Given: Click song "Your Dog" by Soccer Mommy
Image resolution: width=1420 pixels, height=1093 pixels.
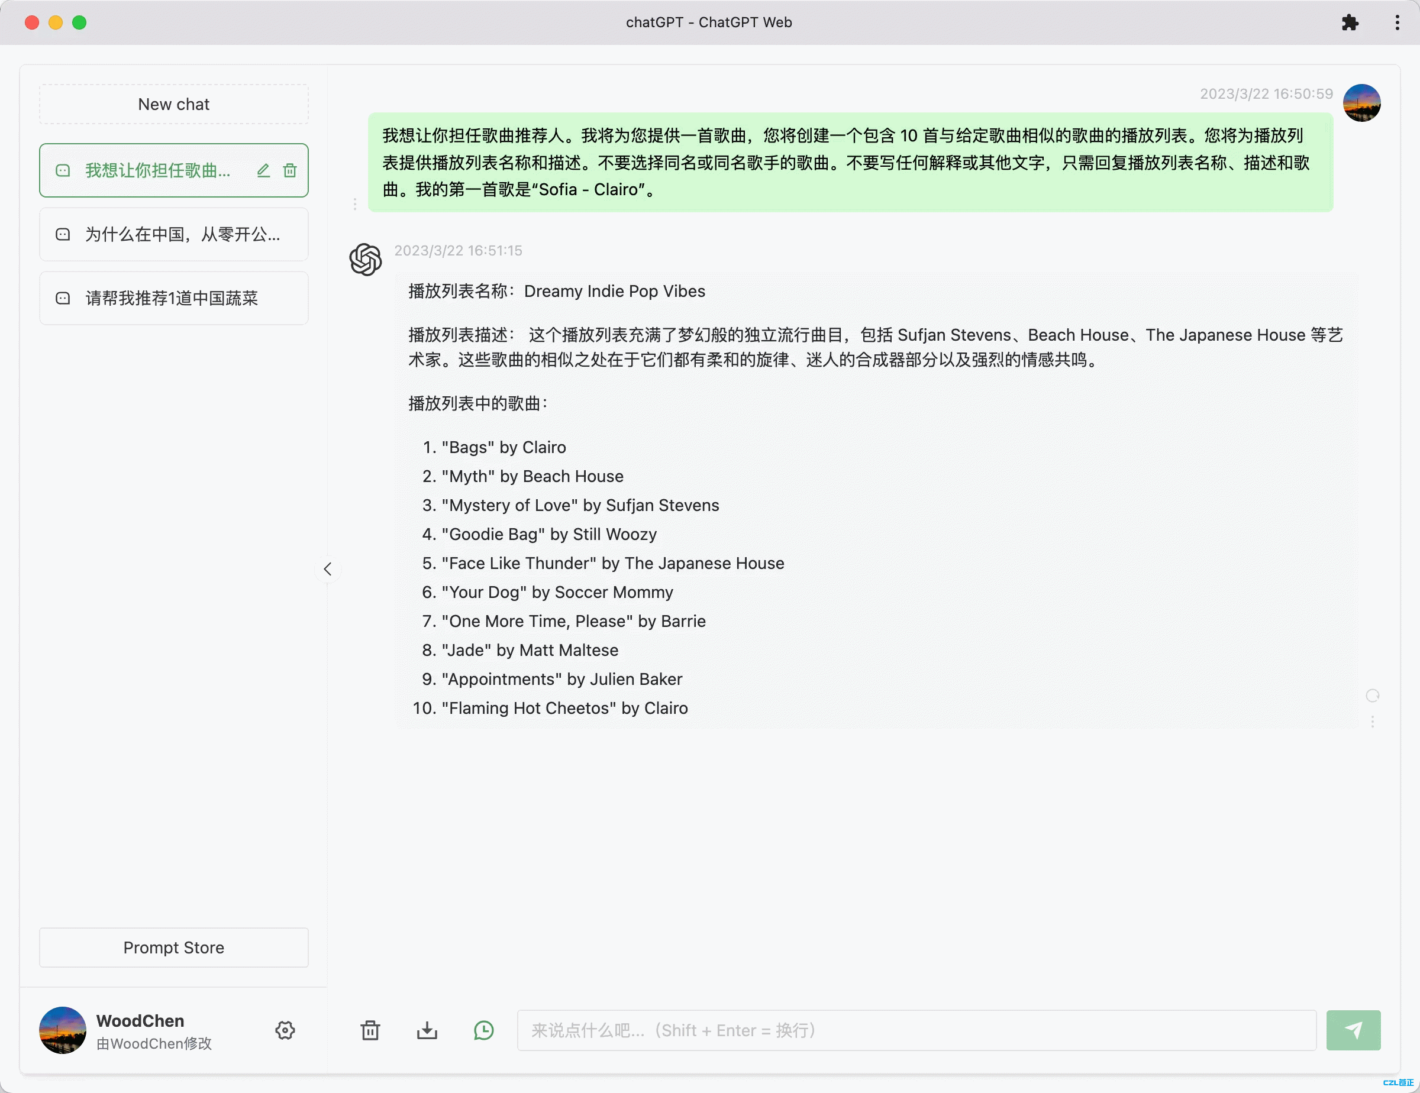Looking at the screenshot, I should (x=557, y=592).
